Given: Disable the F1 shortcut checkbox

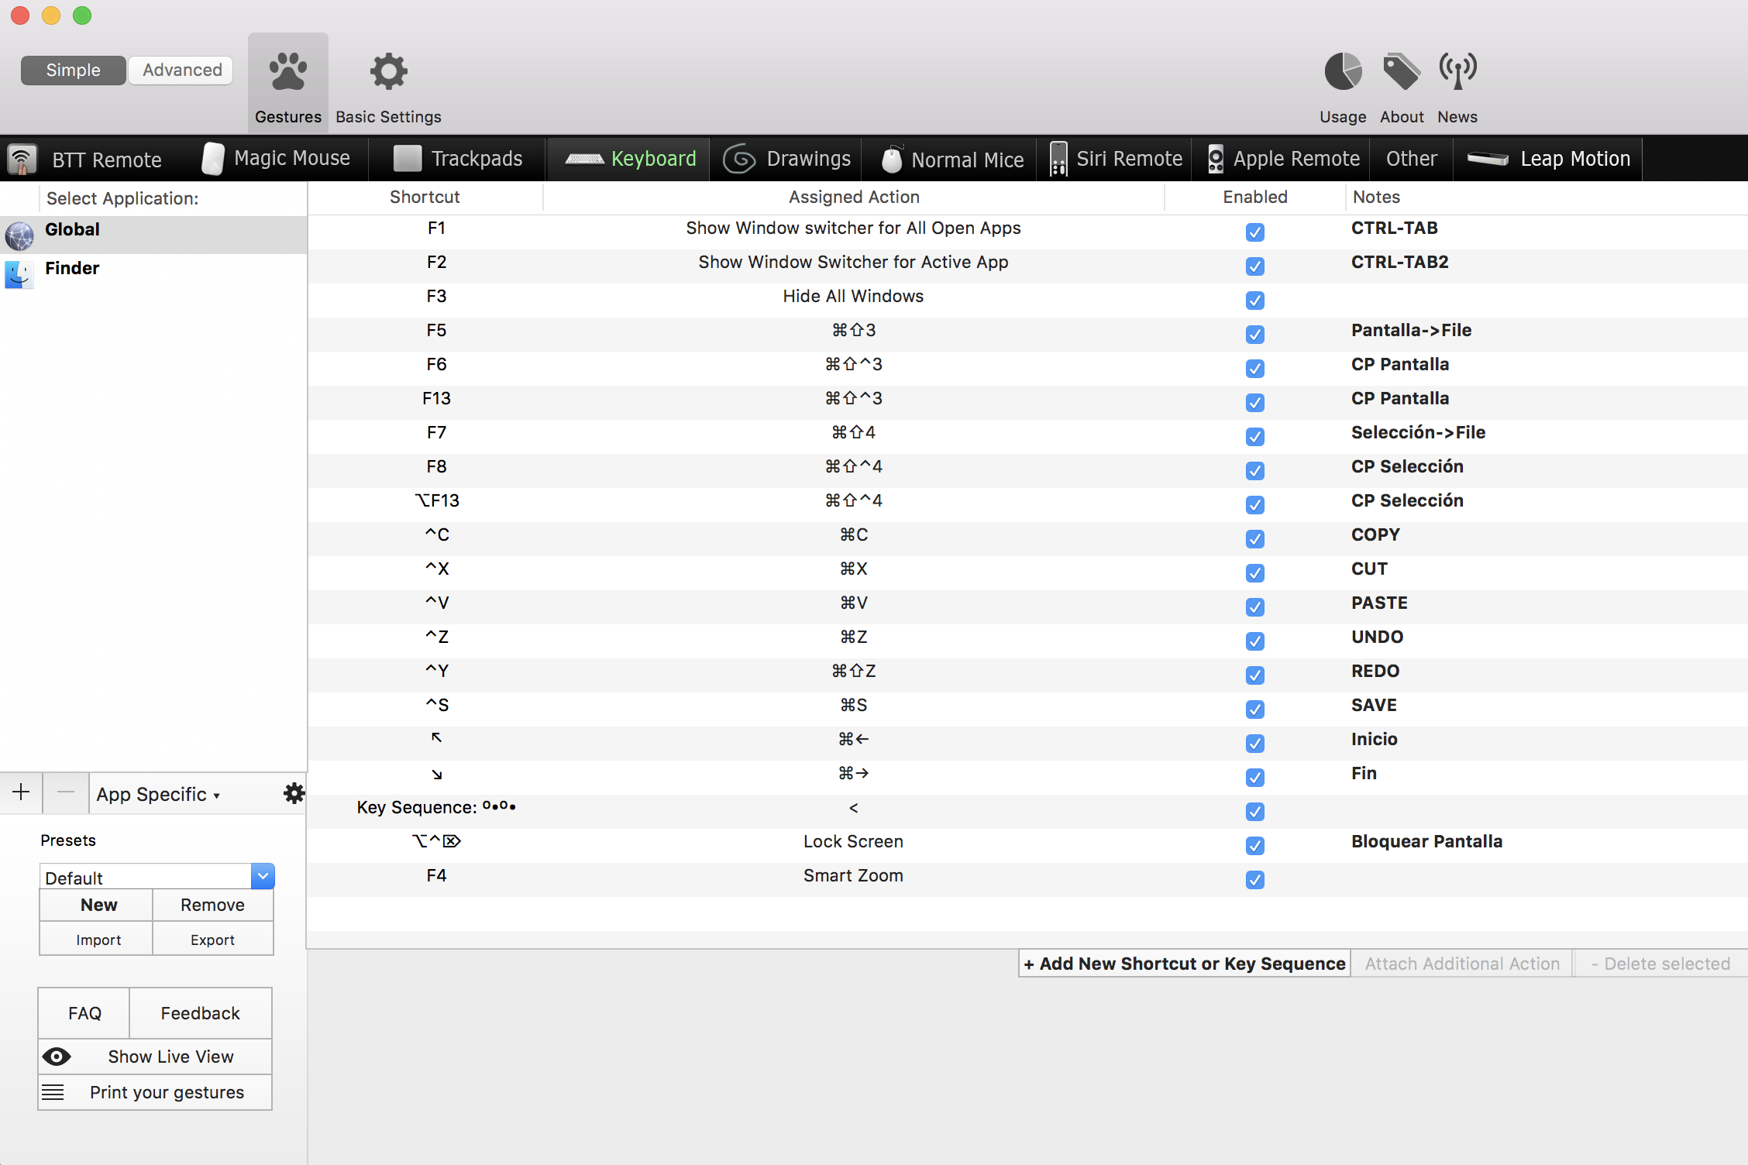Looking at the screenshot, I should [1254, 232].
